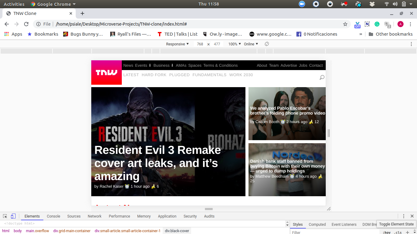Open the Online throttling dropdown
417x234 pixels.
[251, 44]
